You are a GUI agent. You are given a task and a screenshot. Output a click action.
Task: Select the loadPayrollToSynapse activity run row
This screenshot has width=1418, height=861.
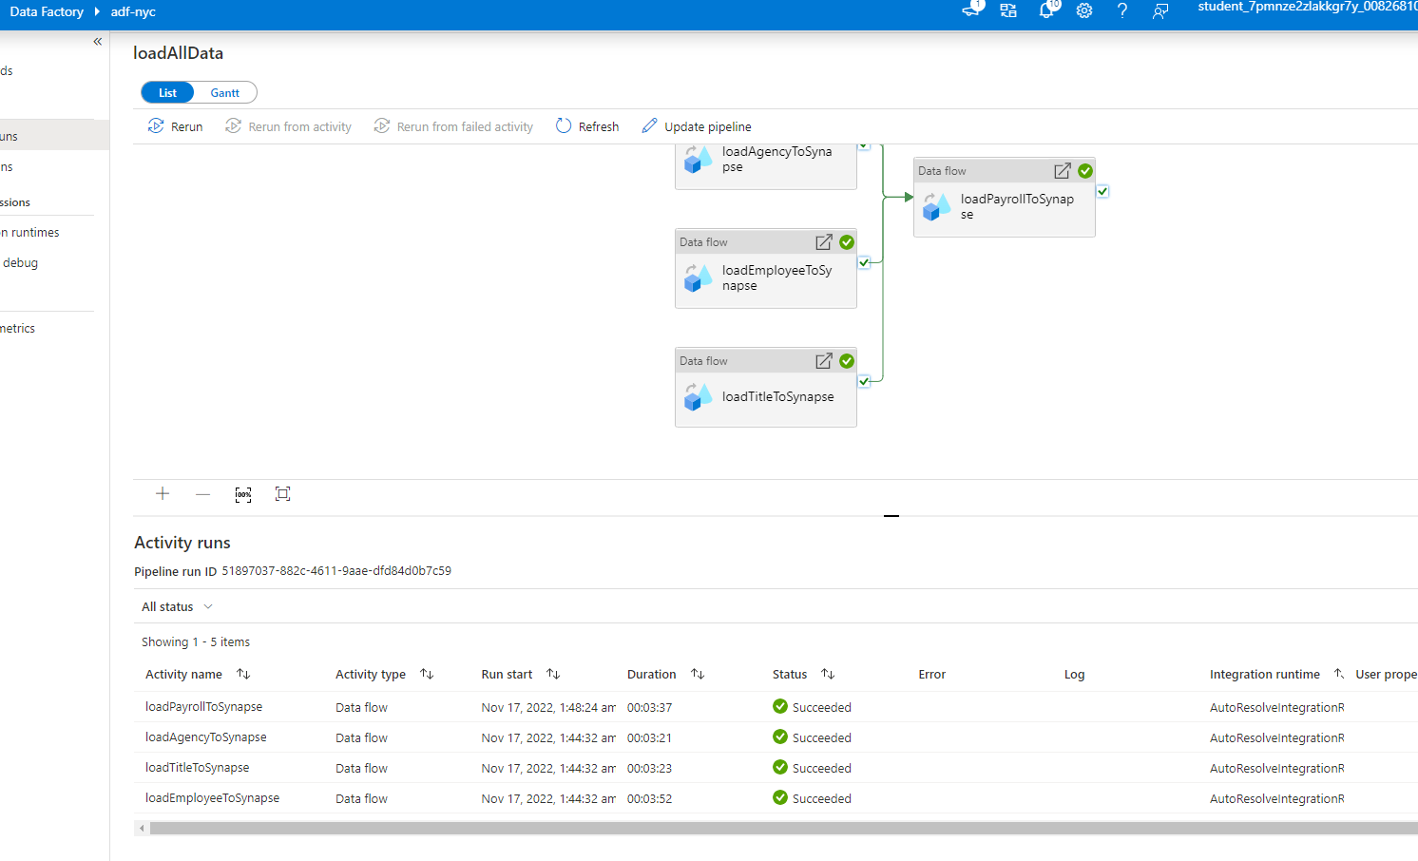pyautogui.click(x=776, y=707)
